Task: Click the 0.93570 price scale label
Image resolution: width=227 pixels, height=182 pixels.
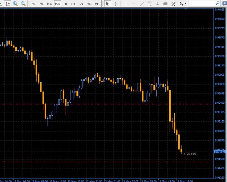Action: tap(220, 38)
